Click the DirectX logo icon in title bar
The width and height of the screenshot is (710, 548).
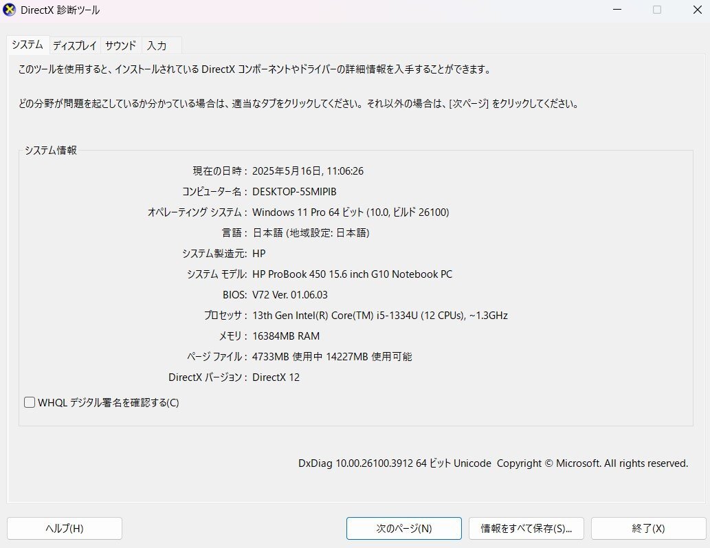(9, 10)
